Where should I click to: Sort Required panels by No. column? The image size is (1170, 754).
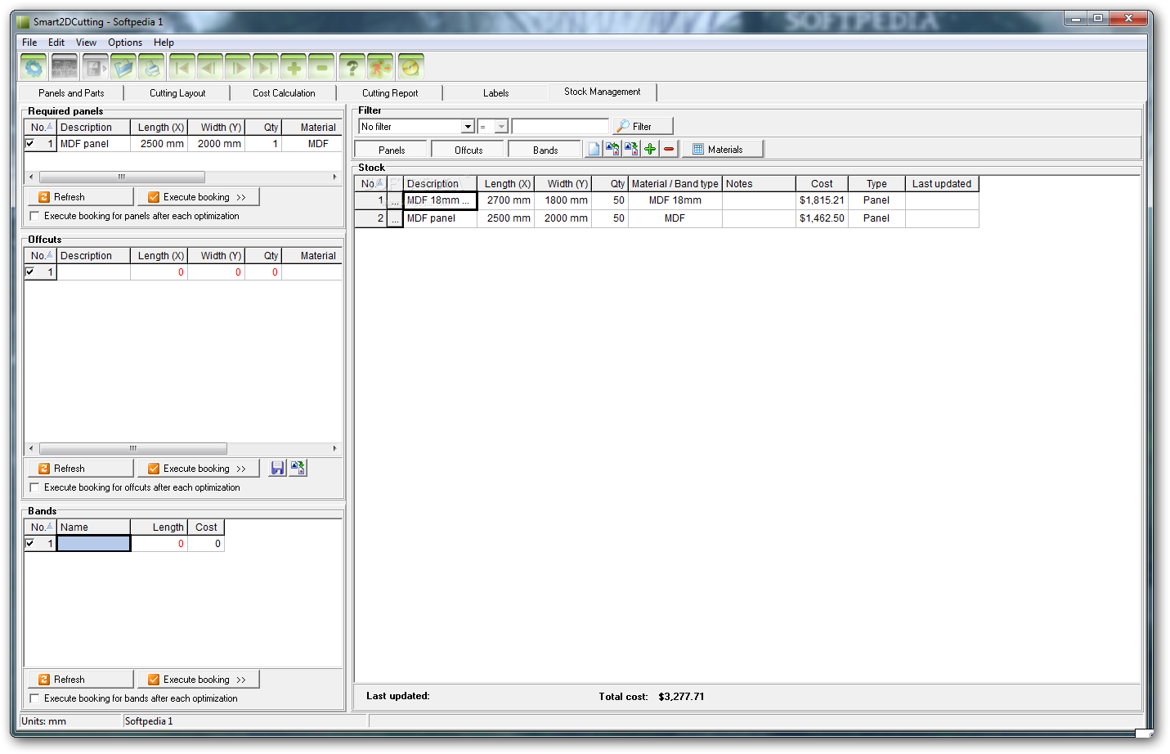tap(41, 128)
